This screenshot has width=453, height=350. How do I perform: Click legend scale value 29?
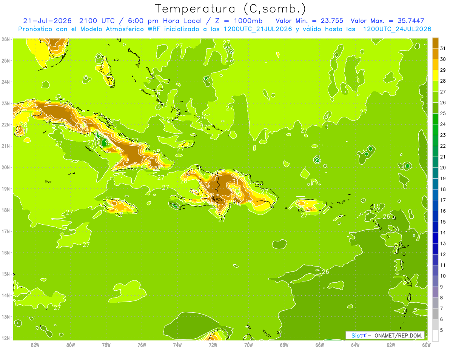(x=443, y=70)
